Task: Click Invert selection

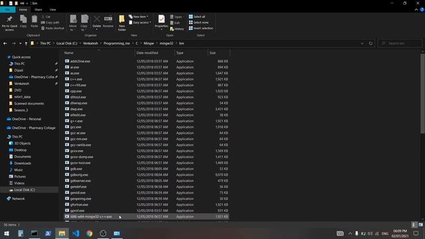Action: pos(201,28)
